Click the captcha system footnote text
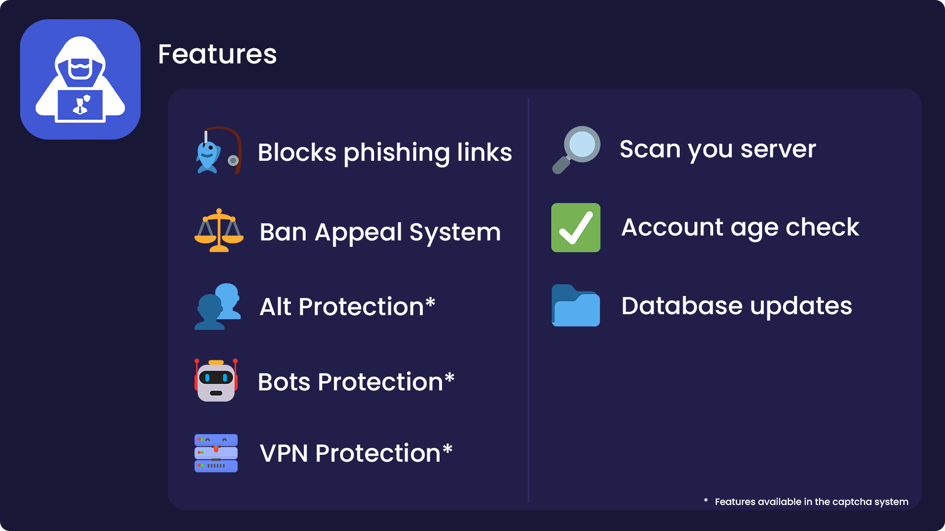 (806, 501)
